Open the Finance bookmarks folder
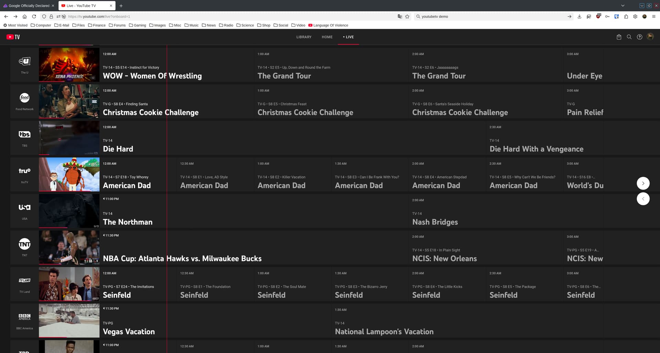The height and width of the screenshot is (353, 660). point(97,25)
